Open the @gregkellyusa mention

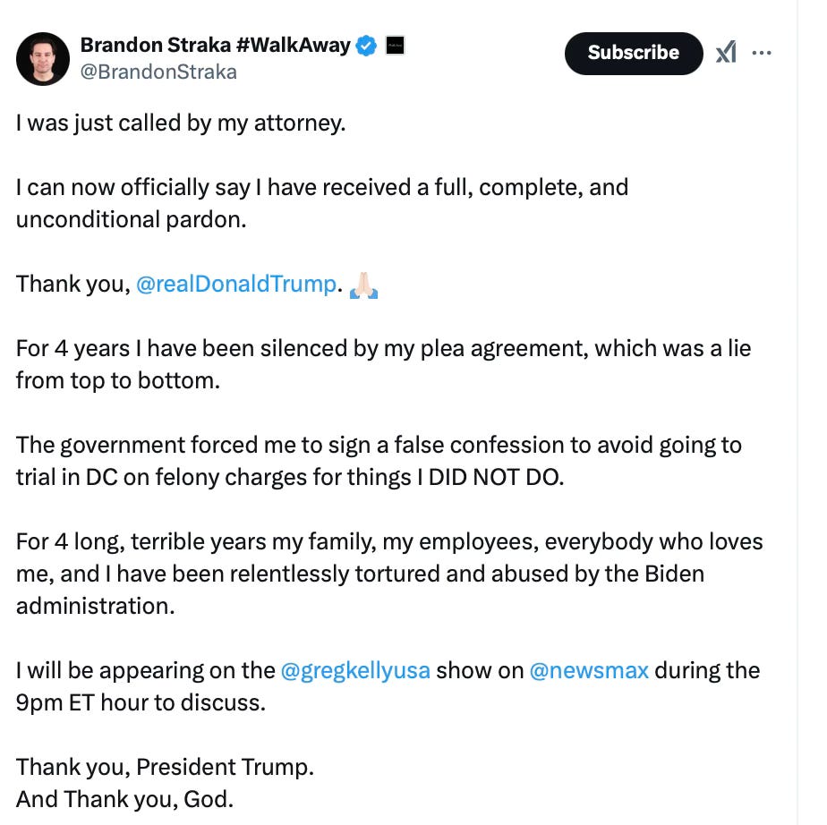(x=355, y=671)
